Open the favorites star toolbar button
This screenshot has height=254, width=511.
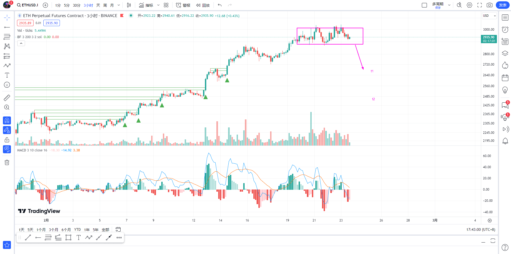7,245
